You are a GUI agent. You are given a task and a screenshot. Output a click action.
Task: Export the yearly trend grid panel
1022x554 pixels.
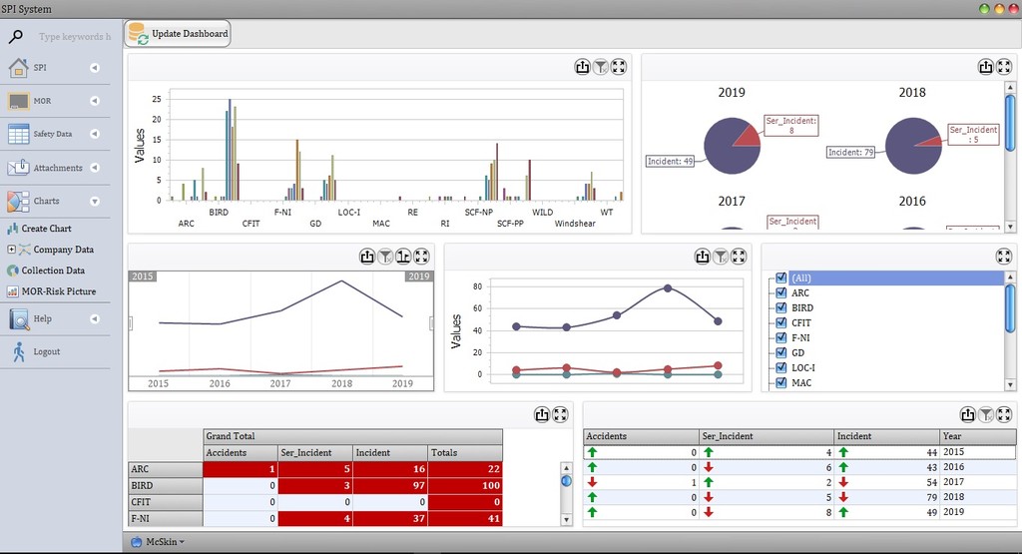pos(968,414)
